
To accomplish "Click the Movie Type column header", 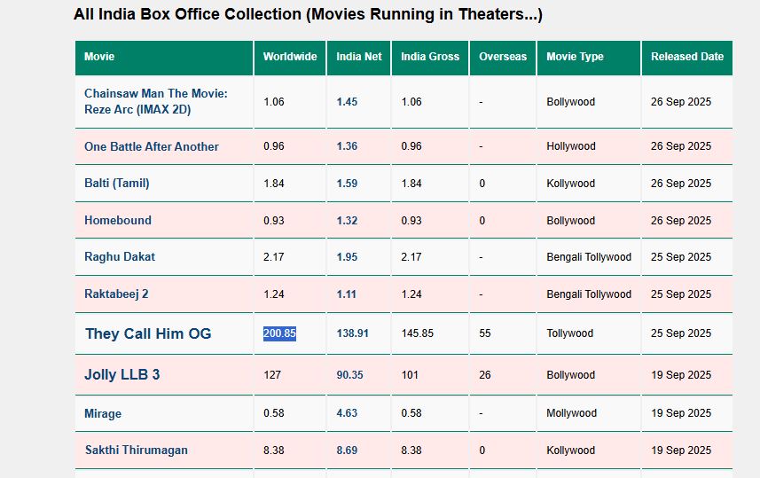I will click(575, 57).
